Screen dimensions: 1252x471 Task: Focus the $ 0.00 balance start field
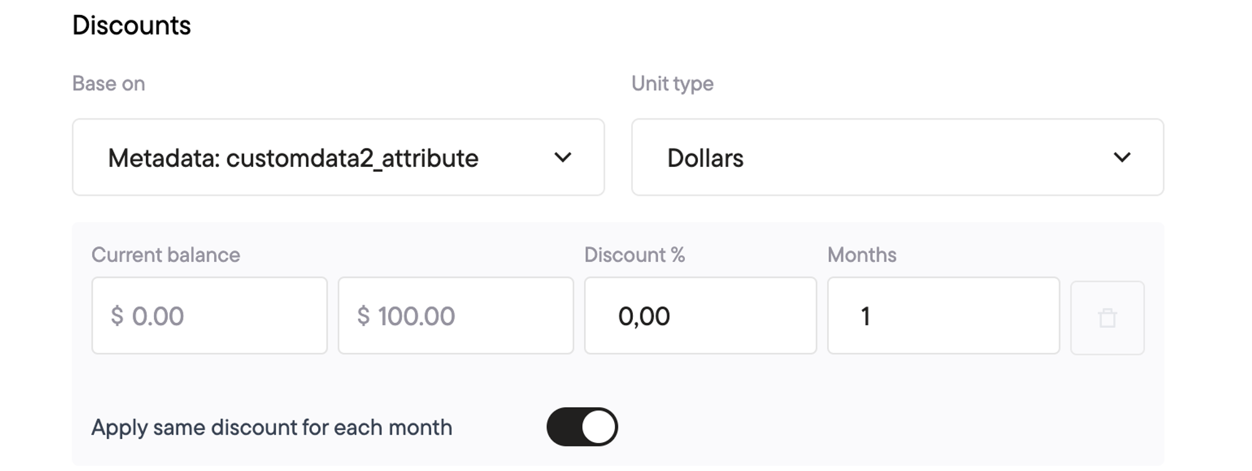210,316
